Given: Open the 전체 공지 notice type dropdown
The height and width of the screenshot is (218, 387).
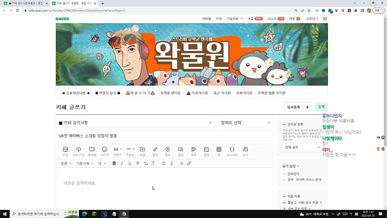Looking at the screenshot, I should click(303, 147).
